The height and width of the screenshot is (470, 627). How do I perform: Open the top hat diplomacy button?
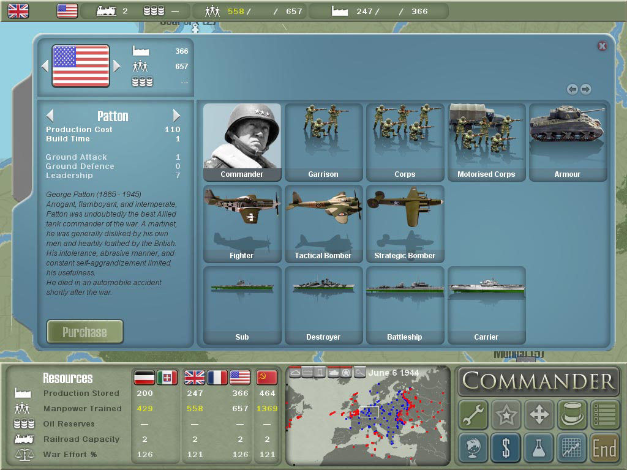(x=572, y=415)
